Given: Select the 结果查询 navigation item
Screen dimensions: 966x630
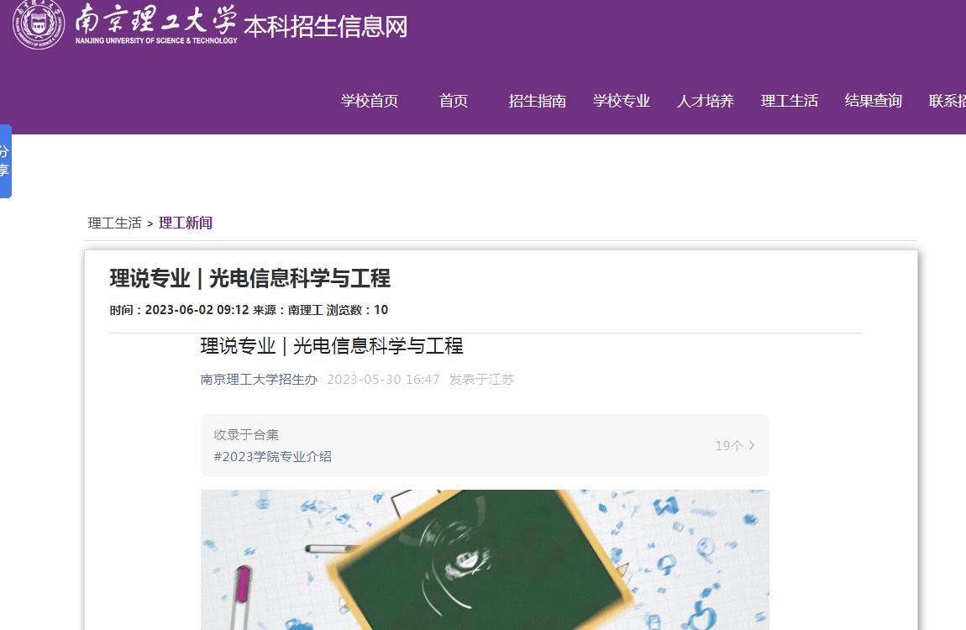Looking at the screenshot, I should (873, 101).
